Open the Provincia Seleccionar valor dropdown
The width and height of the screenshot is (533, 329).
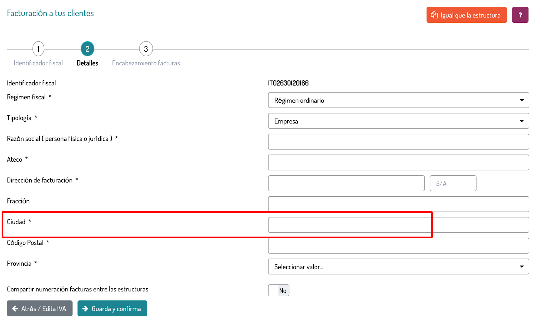coord(398,267)
